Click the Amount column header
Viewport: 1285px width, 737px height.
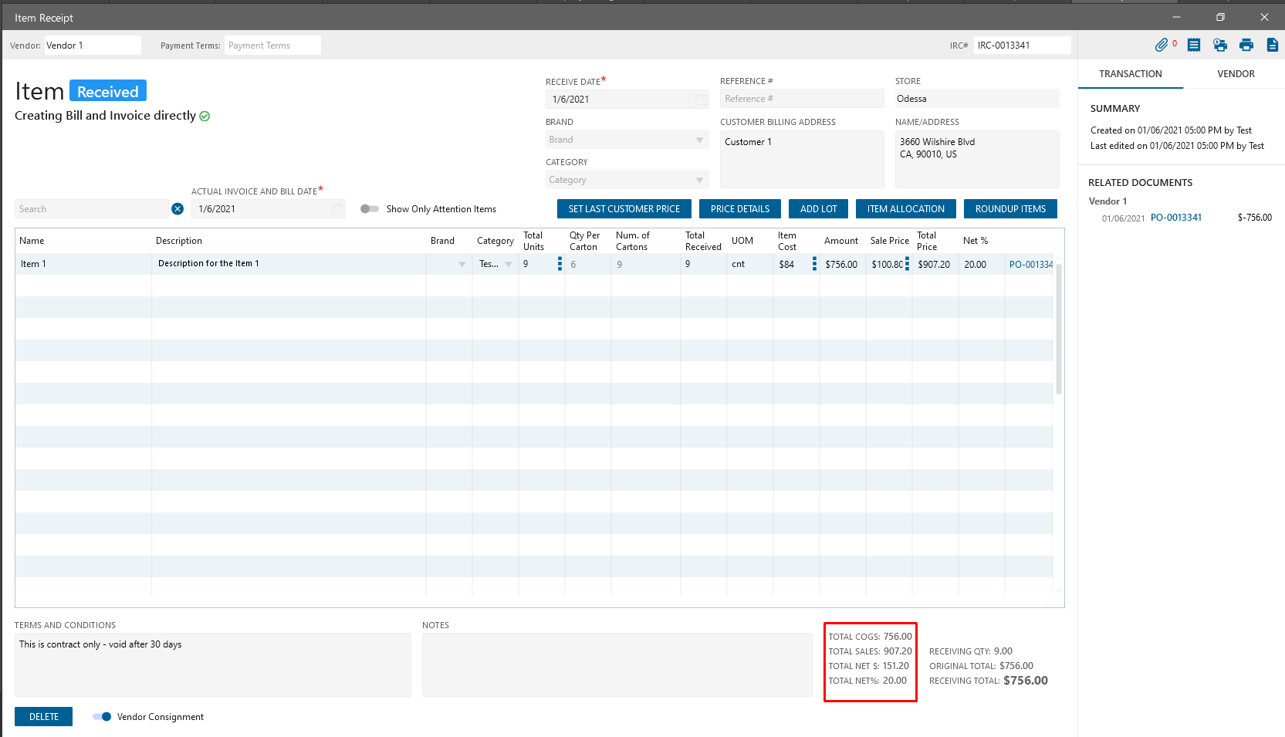(841, 241)
